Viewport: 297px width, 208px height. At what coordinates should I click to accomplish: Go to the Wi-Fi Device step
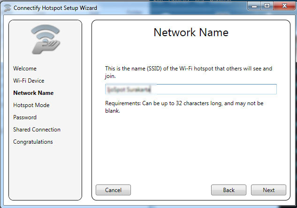coord(29,81)
